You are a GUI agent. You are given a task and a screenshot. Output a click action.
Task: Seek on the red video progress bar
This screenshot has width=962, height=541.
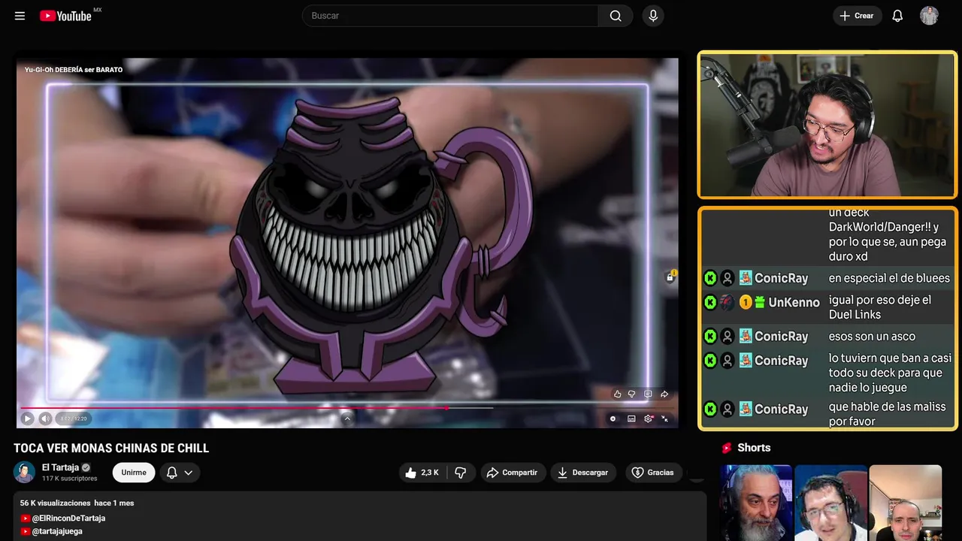234,408
